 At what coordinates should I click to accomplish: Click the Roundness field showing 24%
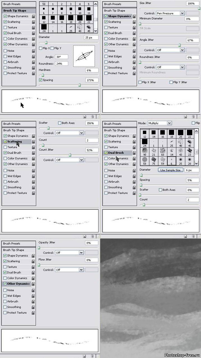(61, 64)
